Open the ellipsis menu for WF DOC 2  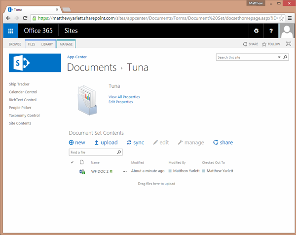(125, 171)
